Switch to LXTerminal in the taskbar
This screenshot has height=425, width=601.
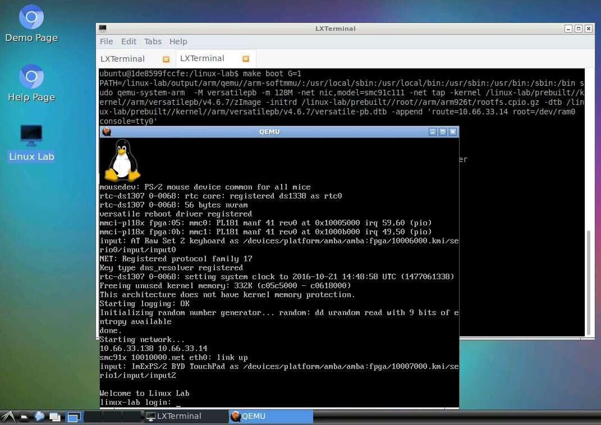point(178,416)
